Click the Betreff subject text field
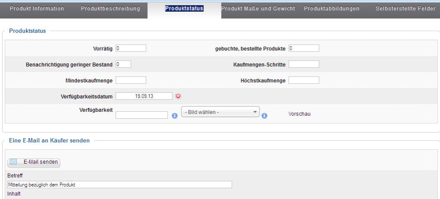Image resolution: width=440 pixels, height=199 pixels. 120,185
